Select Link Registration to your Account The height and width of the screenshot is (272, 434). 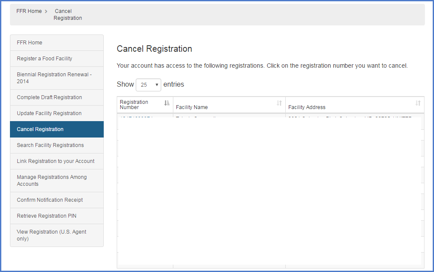(55, 161)
